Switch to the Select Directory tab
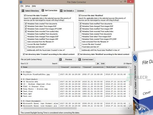The image size is (153, 115). [30, 11]
